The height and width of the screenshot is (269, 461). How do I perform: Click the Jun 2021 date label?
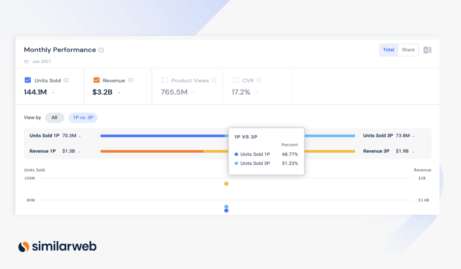[41, 61]
